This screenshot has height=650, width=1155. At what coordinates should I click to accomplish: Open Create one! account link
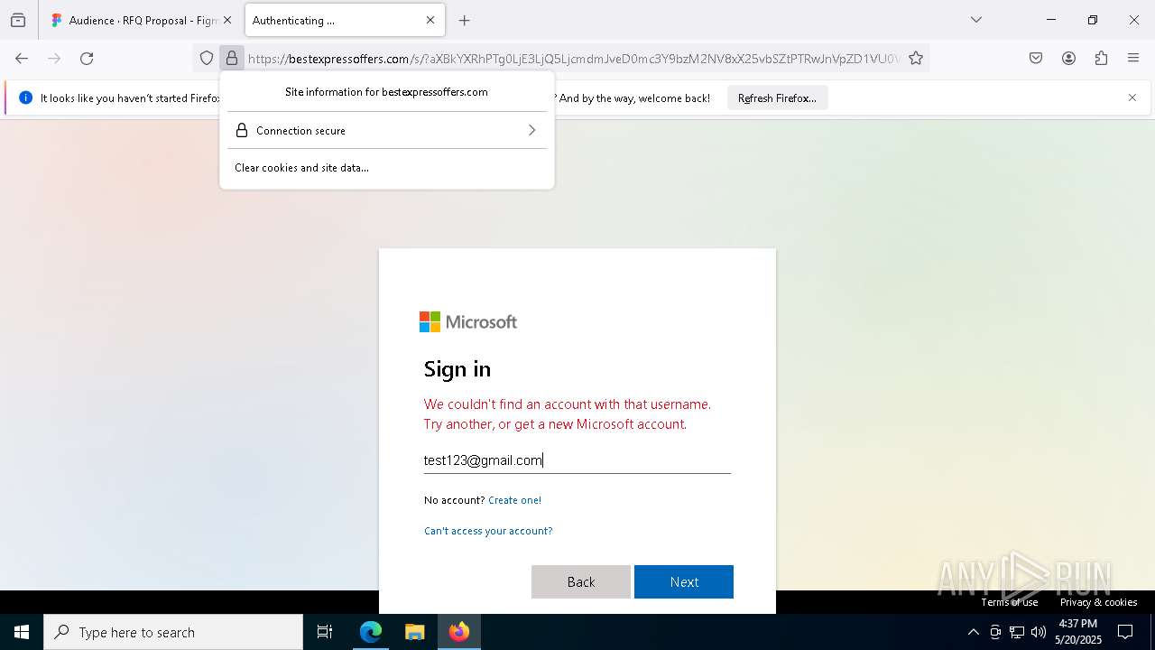(x=514, y=500)
